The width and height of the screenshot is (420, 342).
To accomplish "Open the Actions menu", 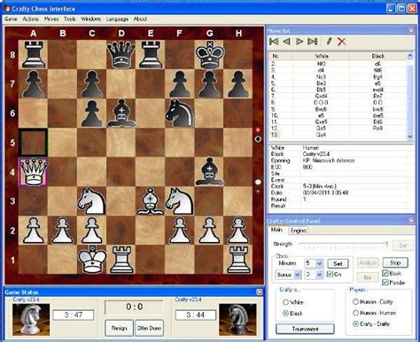I will 31,19.
